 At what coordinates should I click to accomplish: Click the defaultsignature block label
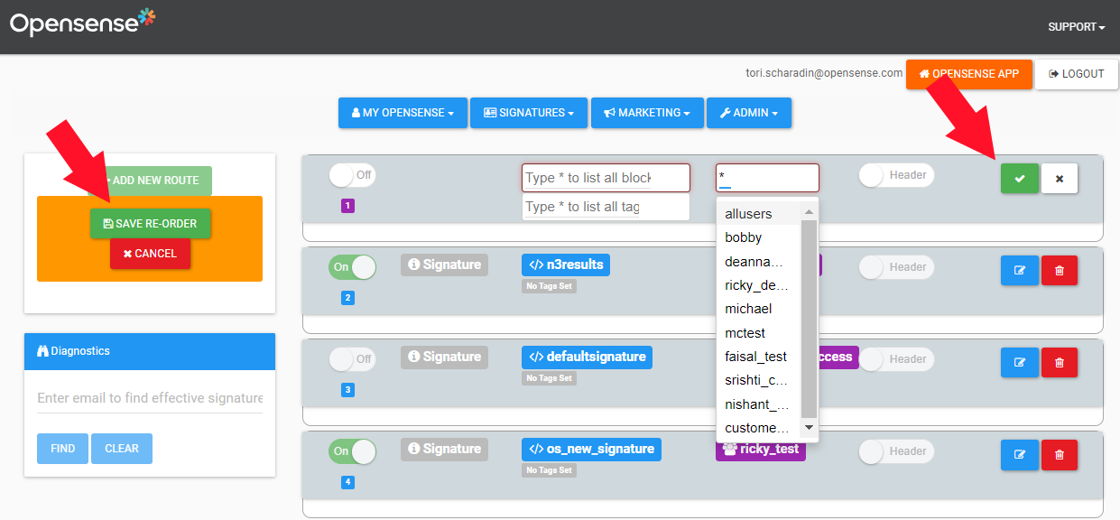pyautogui.click(x=587, y=357)
